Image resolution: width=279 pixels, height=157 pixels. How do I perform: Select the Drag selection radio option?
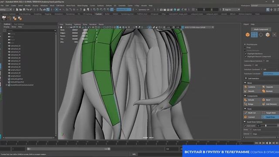(x=245, y=48)
